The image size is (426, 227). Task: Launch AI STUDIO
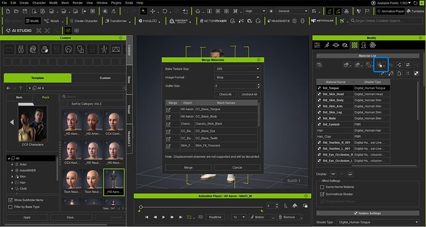point(19,31)
